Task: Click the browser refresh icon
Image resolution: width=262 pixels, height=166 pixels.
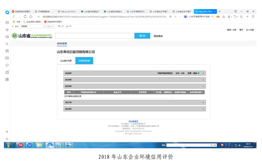Action: (25, 17)
